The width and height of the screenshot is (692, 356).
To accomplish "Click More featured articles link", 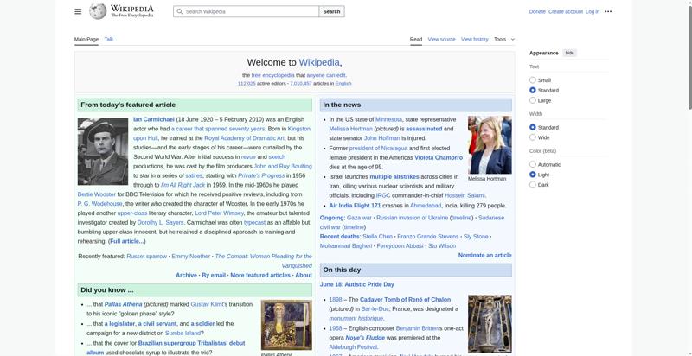I will point(260,275).
